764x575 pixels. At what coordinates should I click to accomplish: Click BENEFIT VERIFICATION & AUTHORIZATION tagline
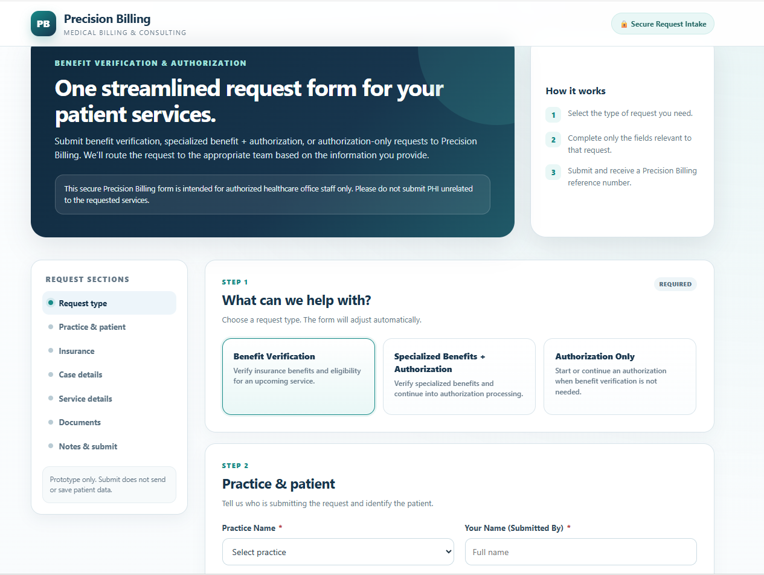click(x=150, y=63)
